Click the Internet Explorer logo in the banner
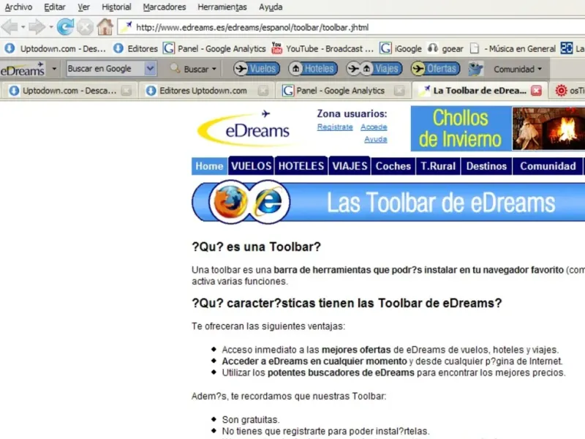585x439 pixels. tap(269, 202)
